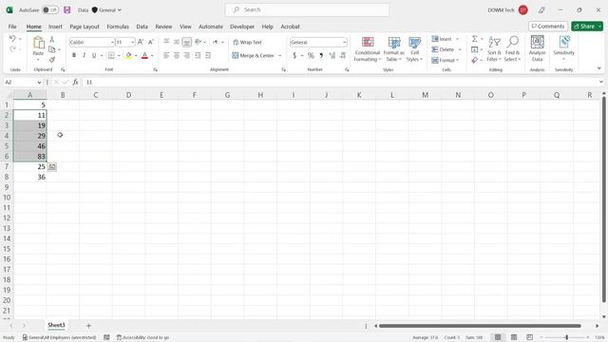Click the Copy icon
Image resolution: width=608 pixels, height=342 pixels.
(51, 49)
